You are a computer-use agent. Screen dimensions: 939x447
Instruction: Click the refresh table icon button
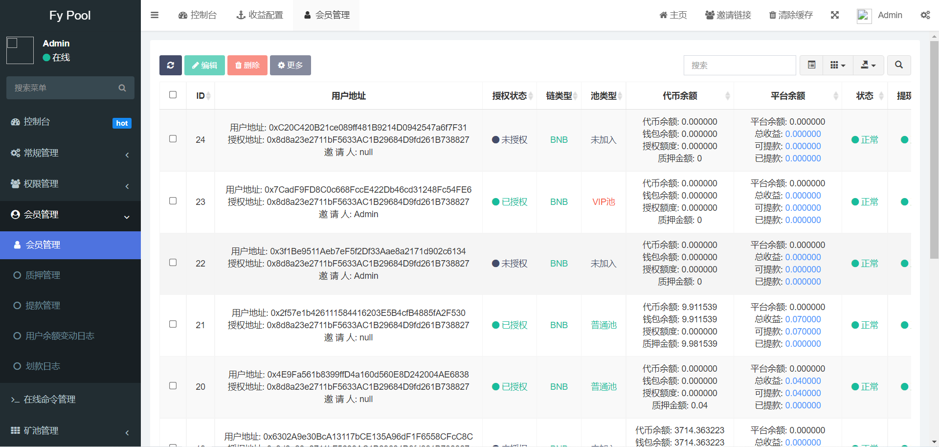170,65
